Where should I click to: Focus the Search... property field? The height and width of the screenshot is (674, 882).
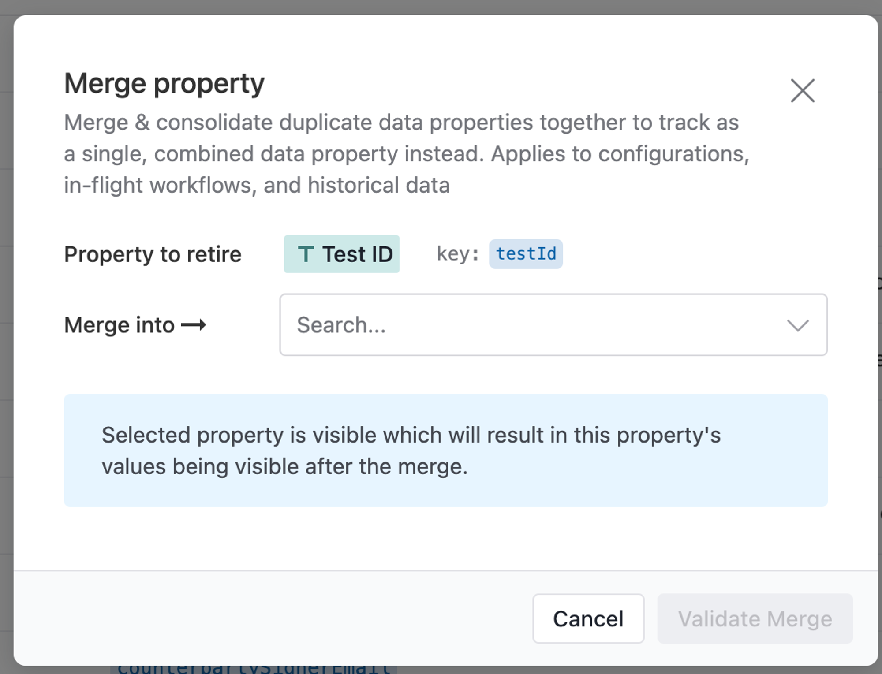click(553, 325)
